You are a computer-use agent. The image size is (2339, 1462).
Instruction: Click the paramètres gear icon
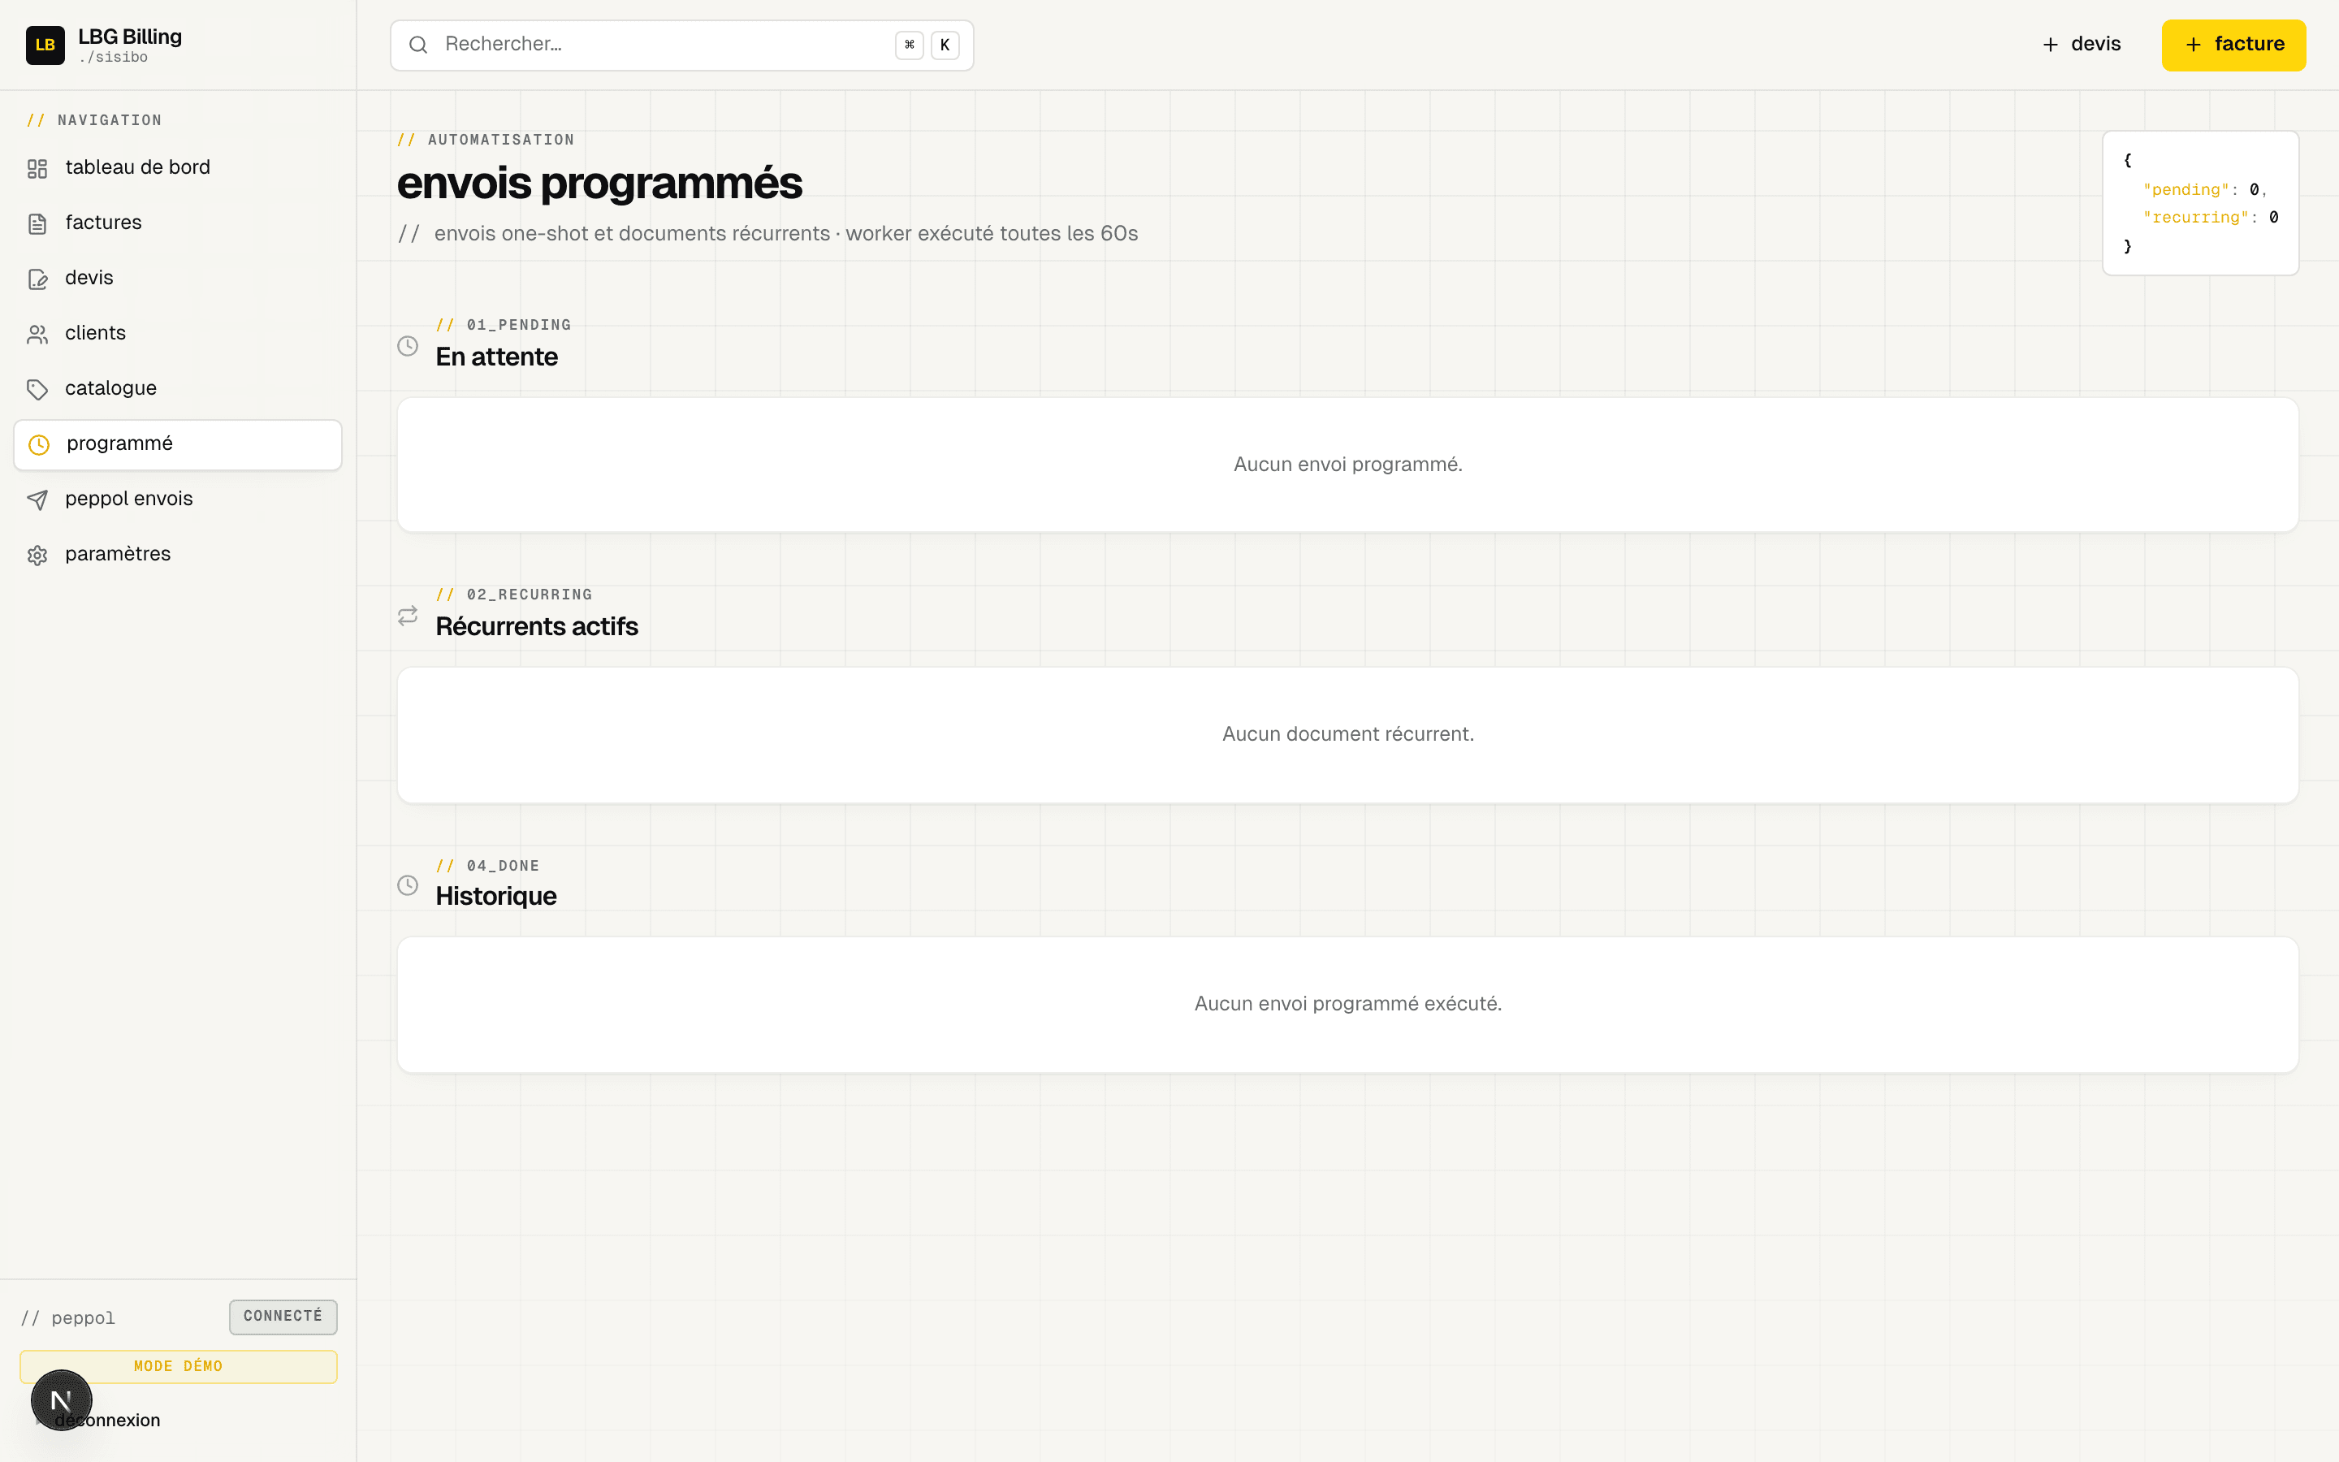37,555
